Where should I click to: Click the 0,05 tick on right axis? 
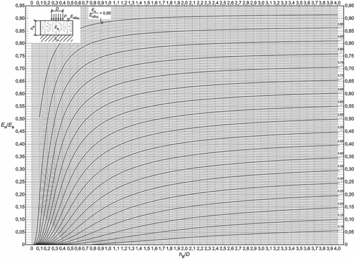click(349, 232)
